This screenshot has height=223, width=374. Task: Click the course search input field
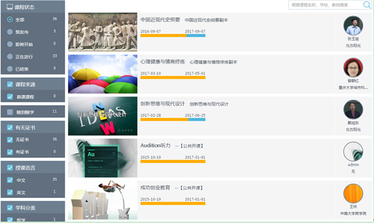326,5
